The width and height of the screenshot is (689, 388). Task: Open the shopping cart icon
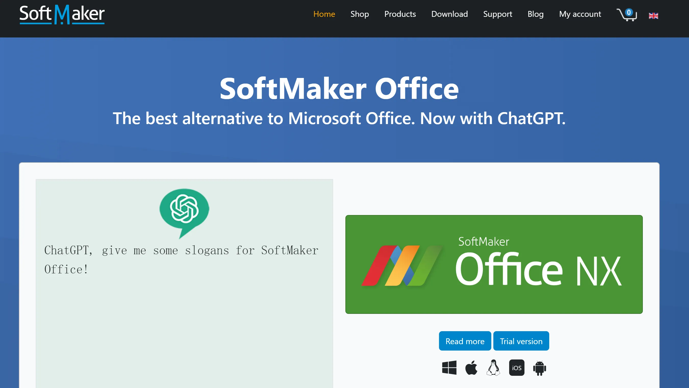tap(627, 15)
